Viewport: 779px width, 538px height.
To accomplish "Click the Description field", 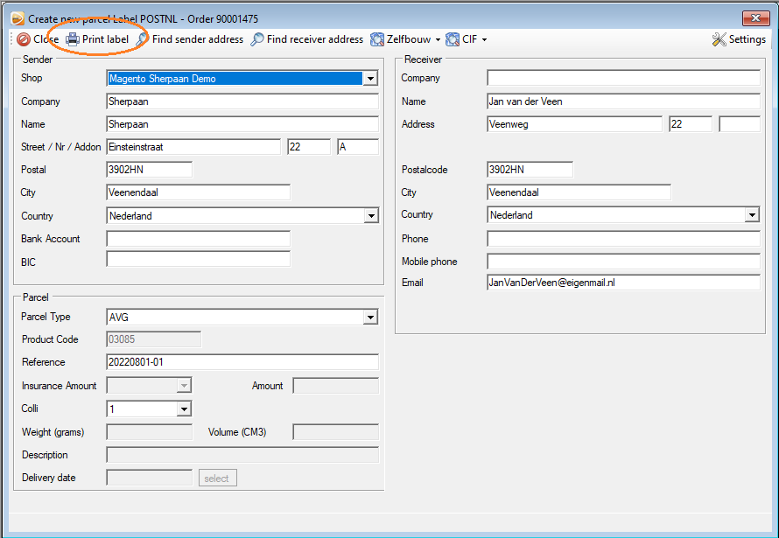I will pyautogui.click(x=242, y=455).
